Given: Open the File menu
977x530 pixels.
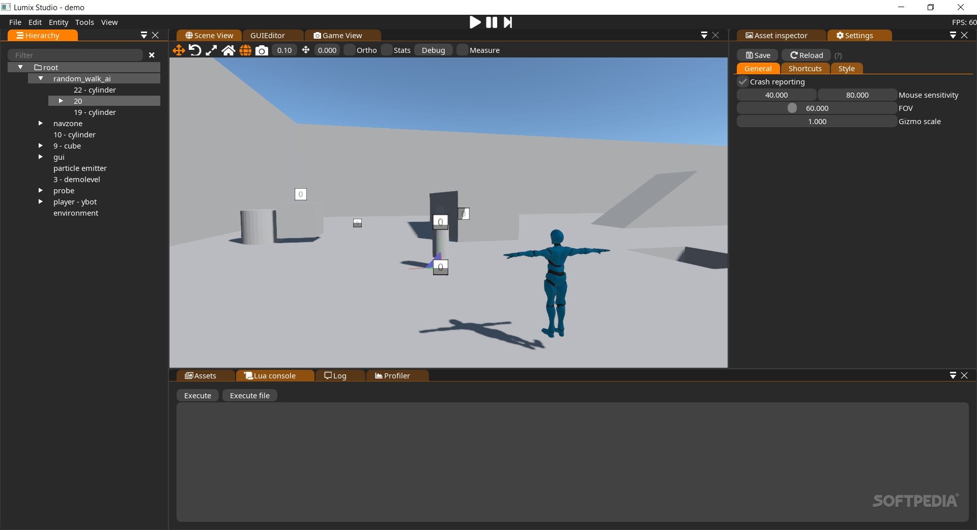Looking at the screenshot, I should [15, 22].
